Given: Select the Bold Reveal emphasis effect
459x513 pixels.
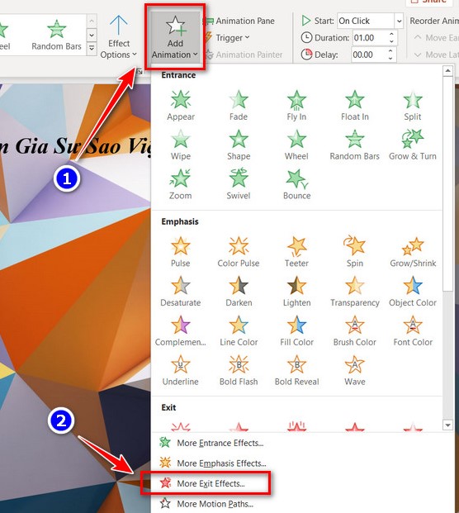Looking at the screenshot, I should pos(296,370).
